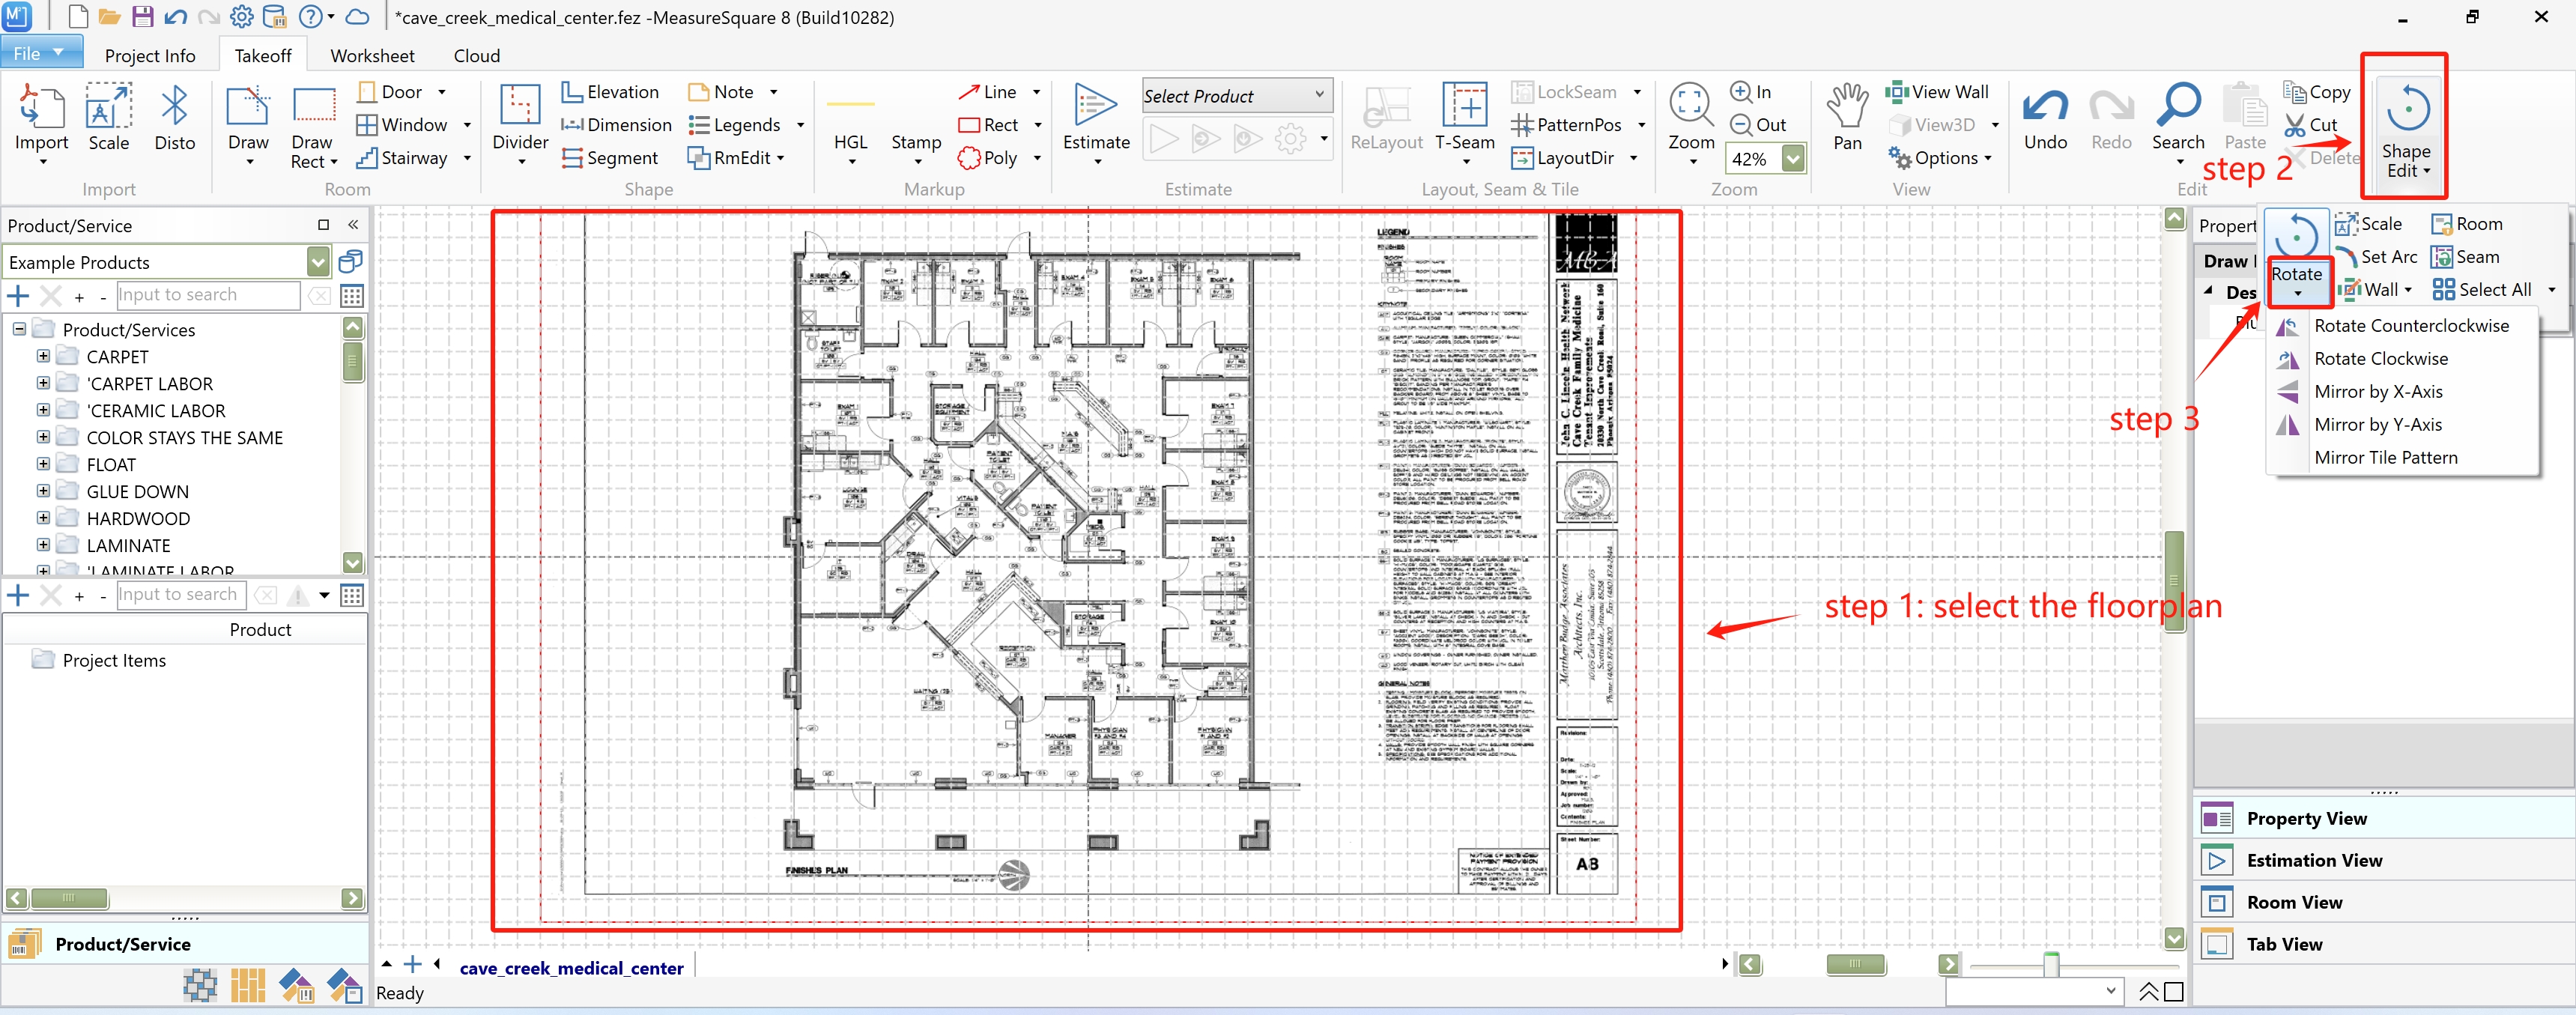This screenshot has height=1015, width=2576.
Task: Open the Example Products dropdown
Action: (318, 262)
